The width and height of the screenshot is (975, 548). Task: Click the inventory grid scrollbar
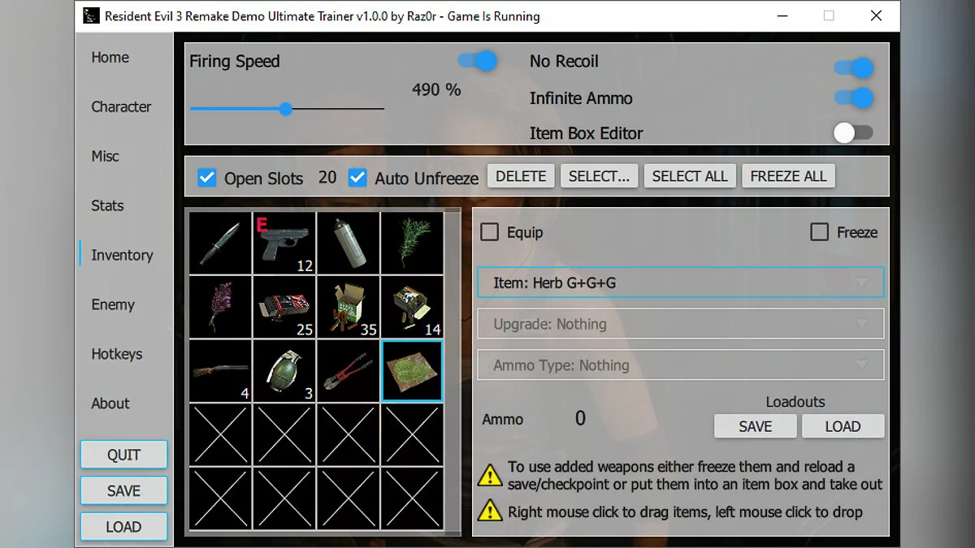tap(454, 371)
